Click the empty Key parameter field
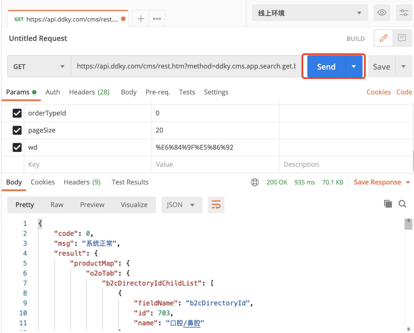 [x=88, y=165]
